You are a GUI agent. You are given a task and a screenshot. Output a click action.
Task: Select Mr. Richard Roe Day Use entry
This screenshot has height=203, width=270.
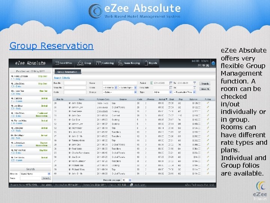[30, 151]
